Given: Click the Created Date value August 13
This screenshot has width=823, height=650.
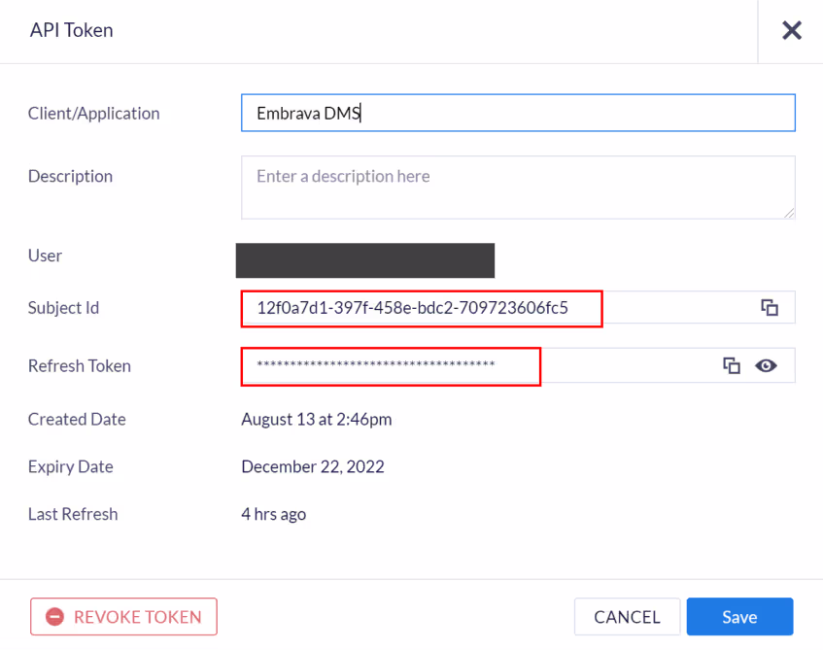Looking at the screenshot, I should (317, 419).
